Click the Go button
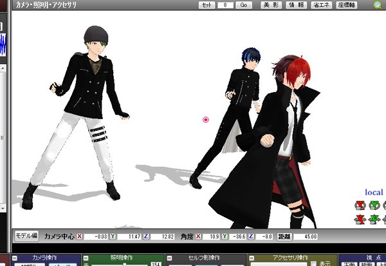The height and width of the screenshot is (266, 386). click(x=244, y=5)
